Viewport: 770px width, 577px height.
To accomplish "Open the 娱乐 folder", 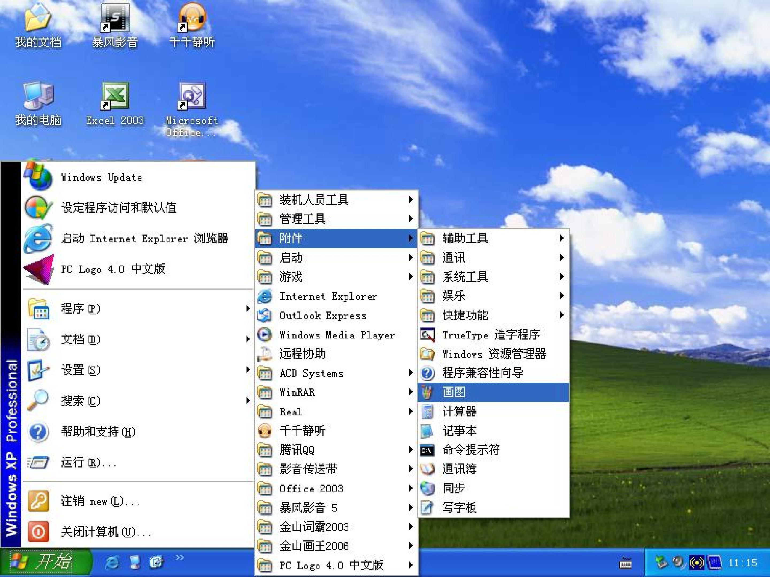I will [493, 296].
